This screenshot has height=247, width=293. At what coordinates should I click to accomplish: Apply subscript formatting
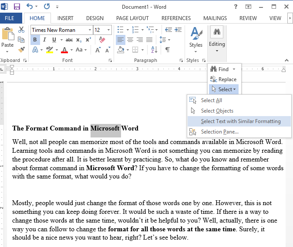(79, 40)
